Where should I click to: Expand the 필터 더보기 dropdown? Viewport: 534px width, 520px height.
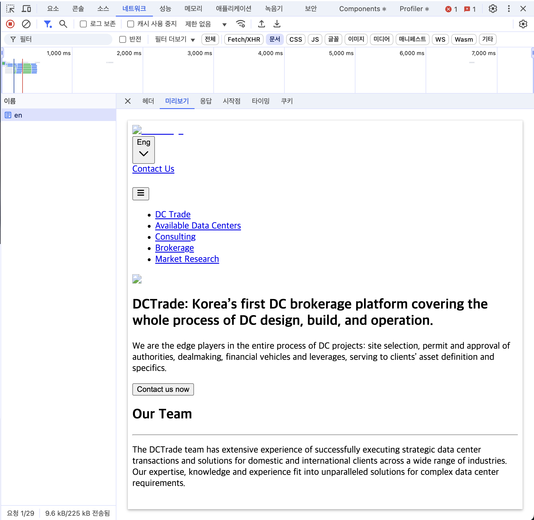coord(175,39)
